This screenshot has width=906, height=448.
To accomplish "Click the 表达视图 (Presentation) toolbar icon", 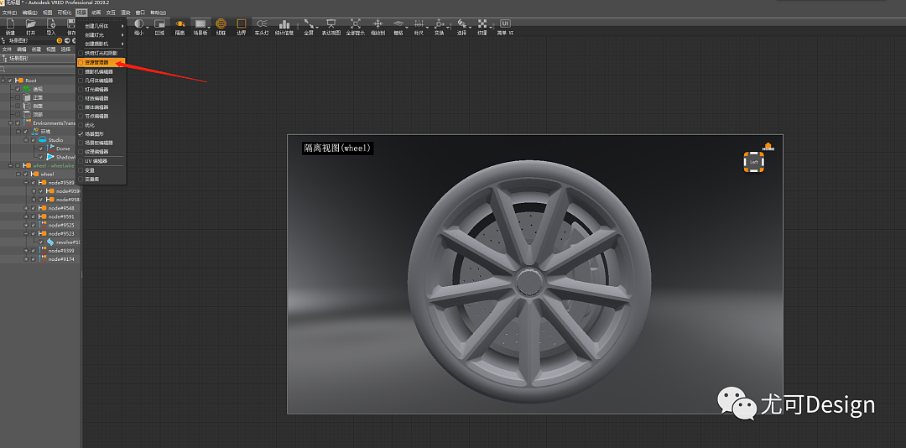I will click(x=331, y=24).
